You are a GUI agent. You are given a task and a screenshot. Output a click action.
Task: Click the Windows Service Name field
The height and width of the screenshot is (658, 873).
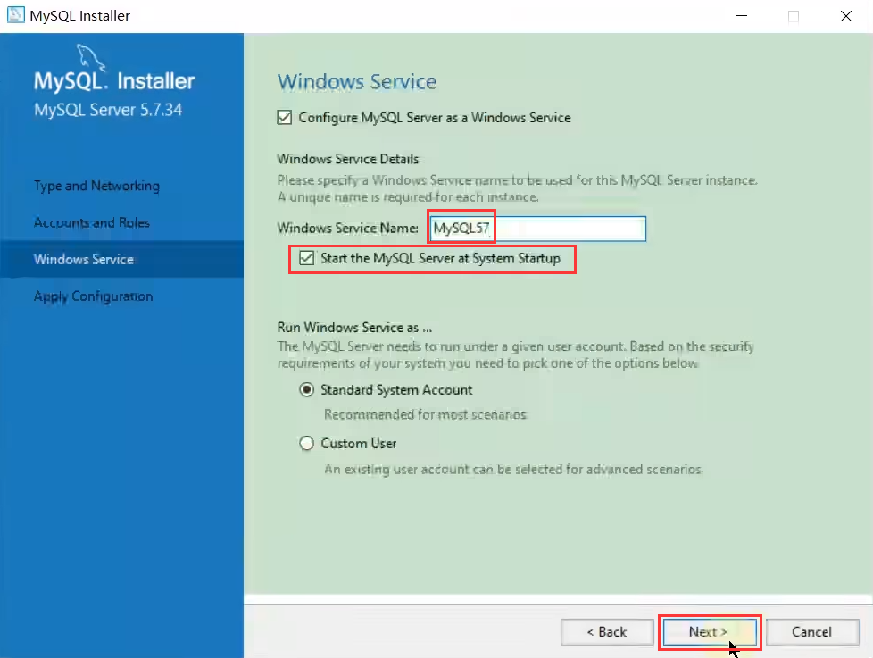point(538,229)
